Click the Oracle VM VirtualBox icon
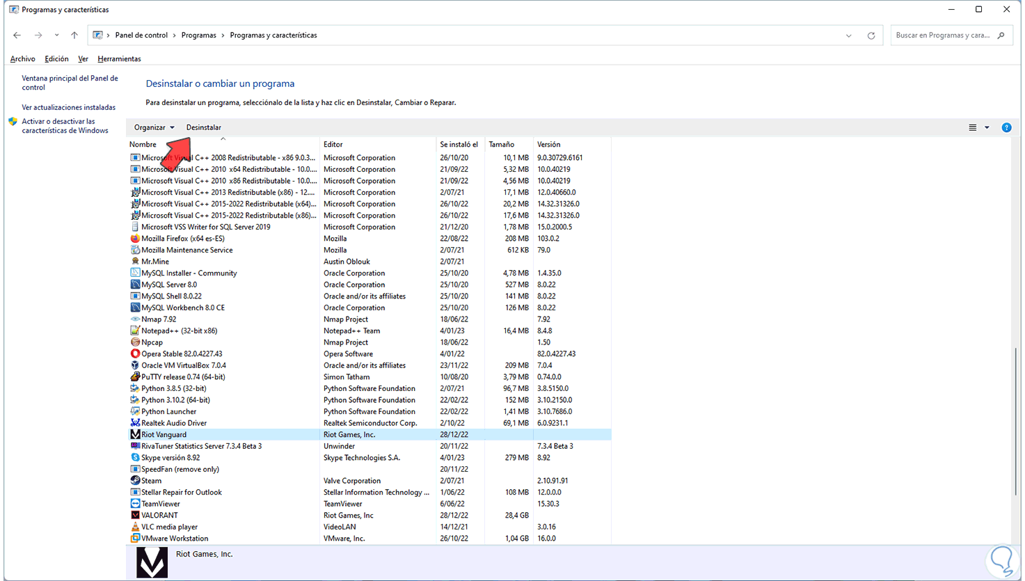The image size is (1025, 581). (135, 365)
